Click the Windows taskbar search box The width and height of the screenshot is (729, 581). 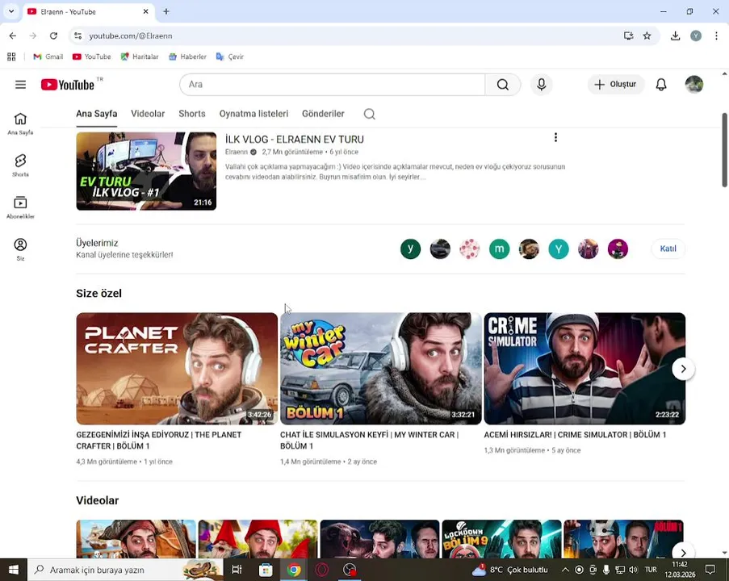click(x=124, y=570)
